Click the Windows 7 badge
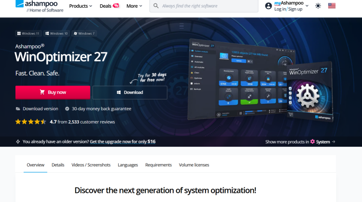 pos(84,33)
